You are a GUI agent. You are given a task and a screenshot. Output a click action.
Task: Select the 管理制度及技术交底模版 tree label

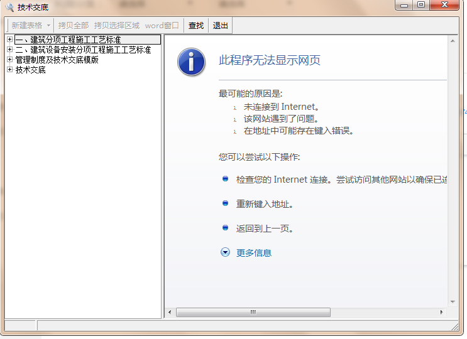(x=57, y=60)
